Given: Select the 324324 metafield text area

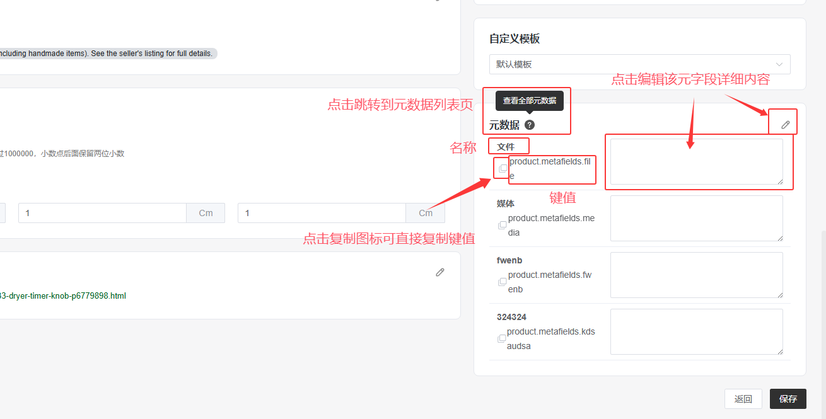Looking at the screenshot, I should pyautogui.click(x=696, y=331).
